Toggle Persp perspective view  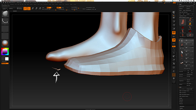174,33
